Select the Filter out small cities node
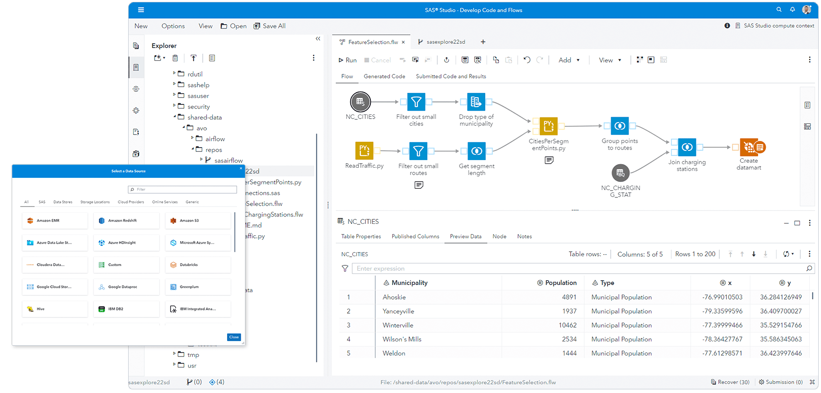821x393 pixels. [416, 102]
